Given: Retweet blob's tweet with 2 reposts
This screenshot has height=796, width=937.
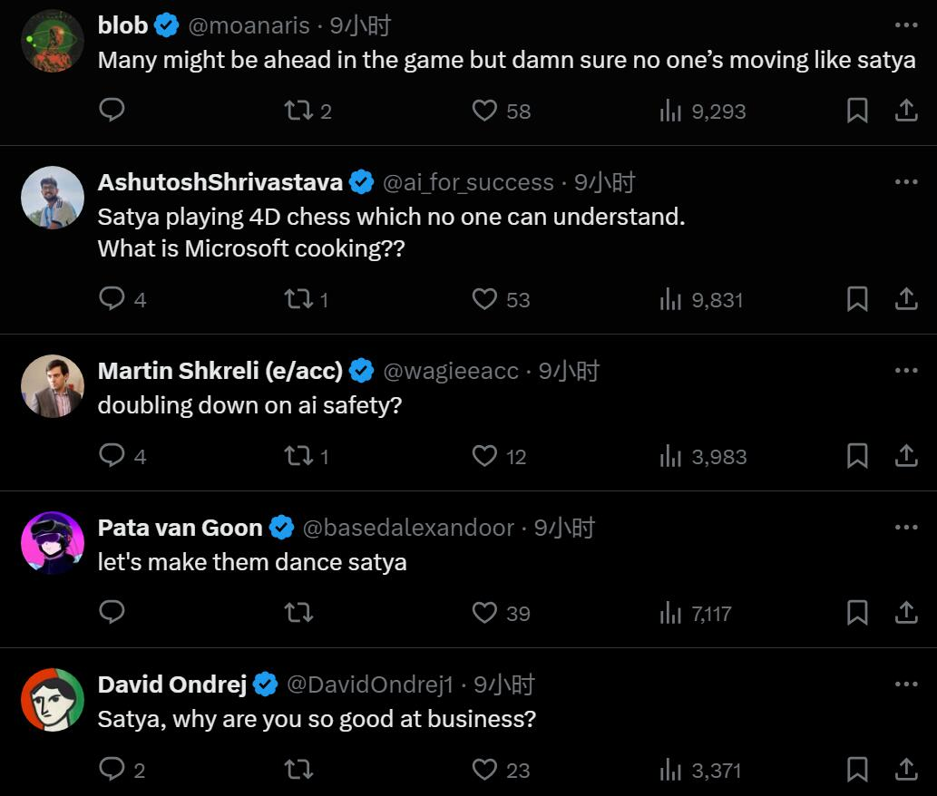Looking at the screenshot, I should [307, 112].
